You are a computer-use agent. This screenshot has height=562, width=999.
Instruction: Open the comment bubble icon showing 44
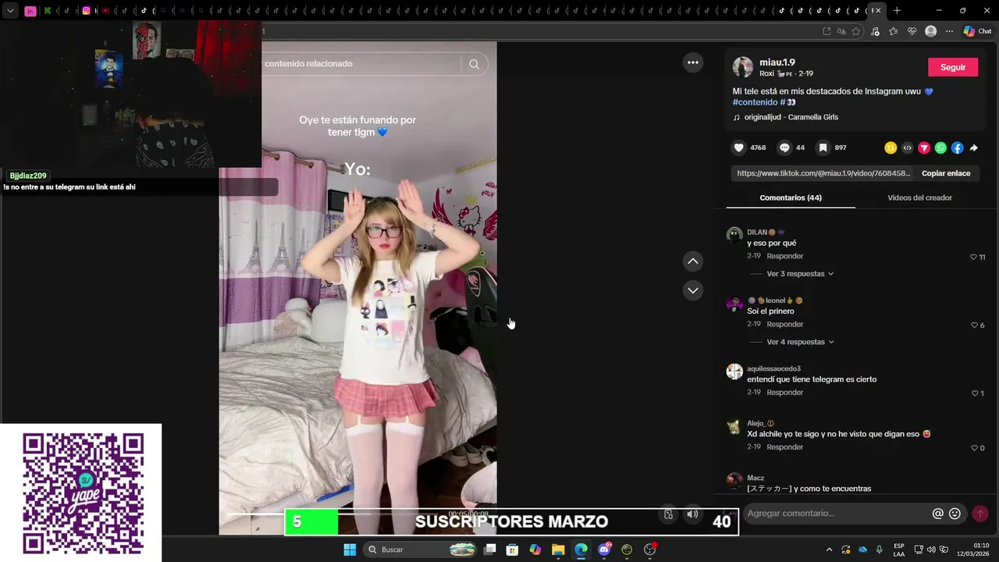click(x=784, y=148)
